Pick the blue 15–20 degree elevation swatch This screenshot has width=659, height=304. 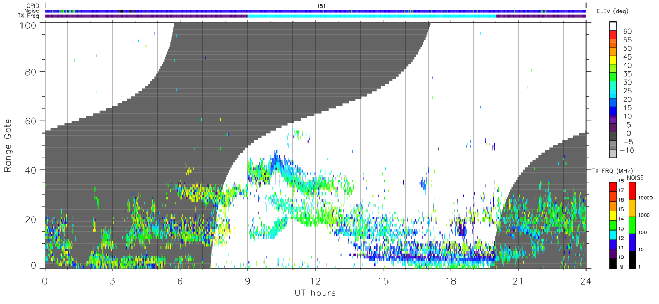(x=613, y=103)
